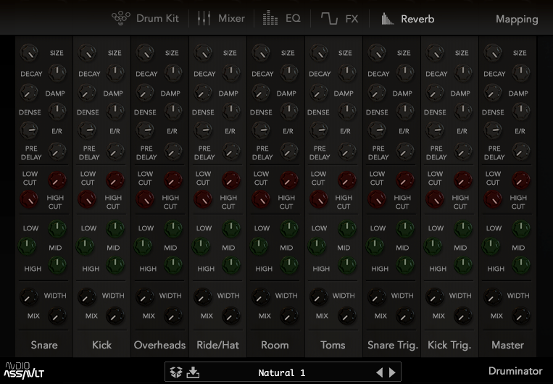
Task: Click the Ride/Hat WIDTH knob
Action: (x=203, y=297)
